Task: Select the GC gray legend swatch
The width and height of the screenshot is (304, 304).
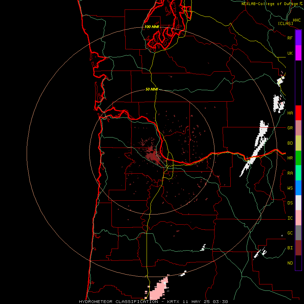Action: tap(298, 233)
